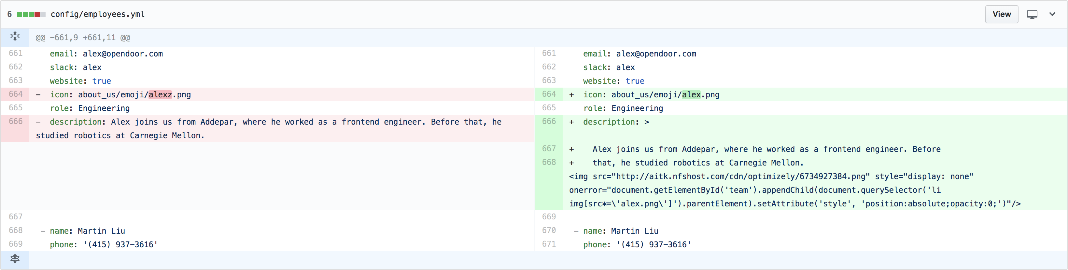Select deleted line number 664 on left
1068x270 pixels.
click(x=16, y=94)
